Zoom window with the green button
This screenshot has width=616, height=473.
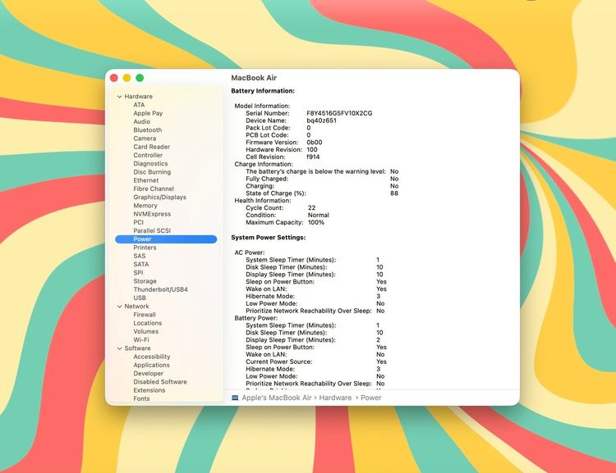[x=140, y=78]
